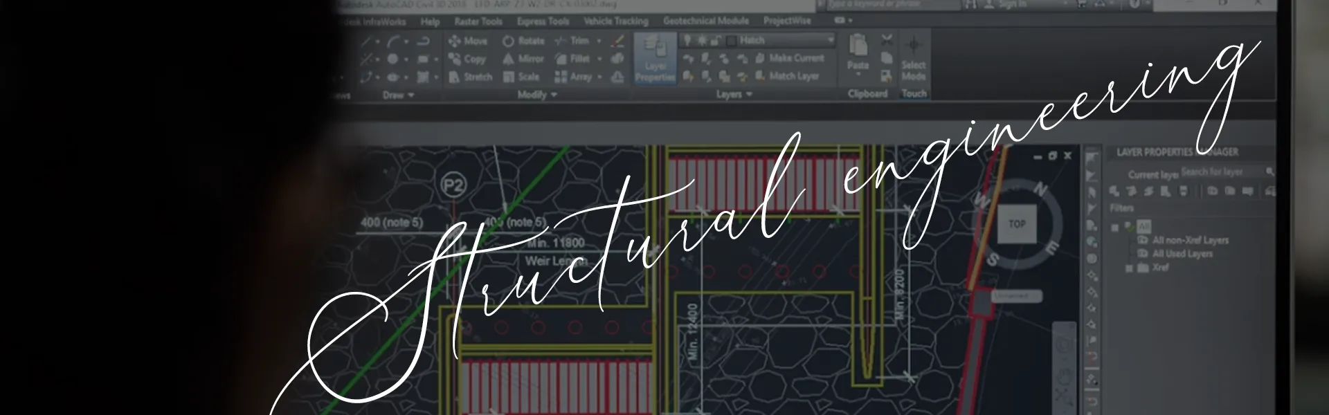The image size is (1329, 415).
Task: Open the Raster Tools tab
Action: tap(478, 21)
